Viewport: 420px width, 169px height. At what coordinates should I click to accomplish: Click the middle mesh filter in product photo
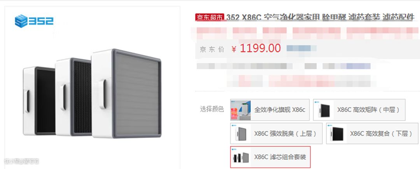[x=73, y=97]
